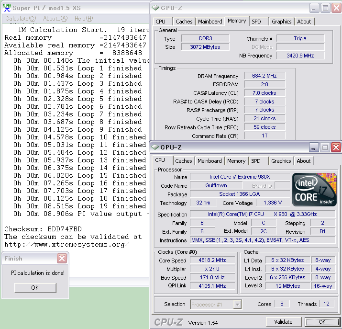Click the Super PI app icon
Screen dimensions: 342x329
point(7,8)
